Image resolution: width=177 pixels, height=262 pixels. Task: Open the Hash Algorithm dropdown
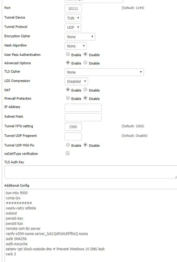(x=76, y=46)
